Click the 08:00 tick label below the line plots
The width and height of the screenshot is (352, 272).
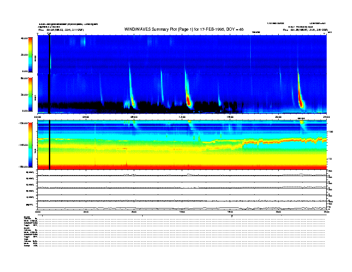[x=134, y=212]
